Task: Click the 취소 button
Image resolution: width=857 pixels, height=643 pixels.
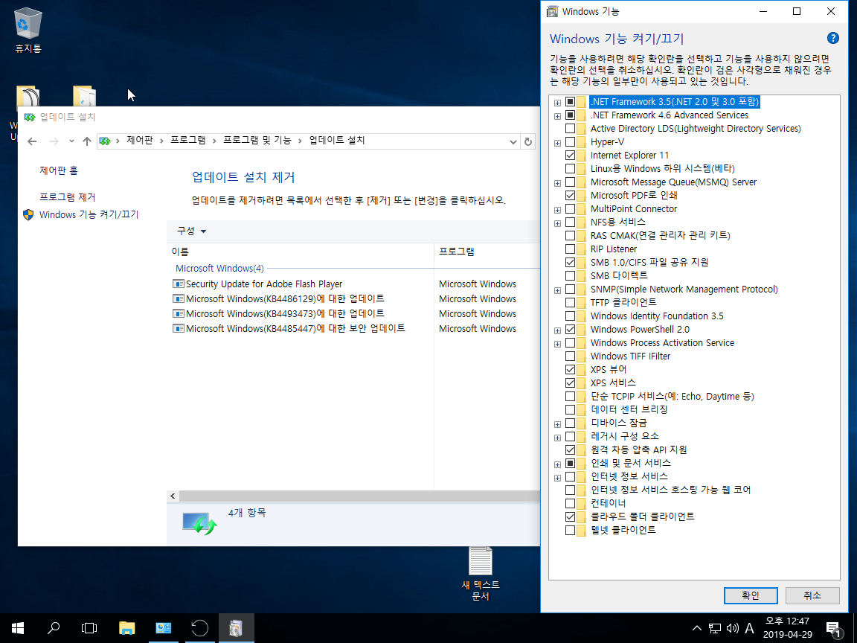Action: [x=812, y=595]
